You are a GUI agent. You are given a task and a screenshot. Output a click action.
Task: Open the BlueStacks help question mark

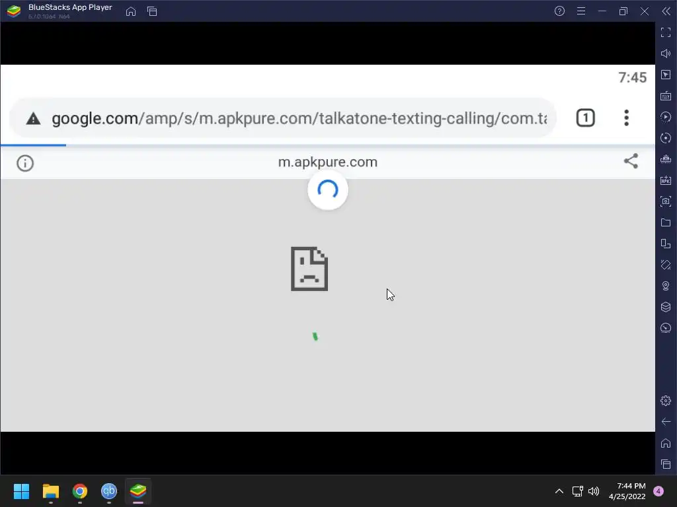pyautogui.click(x=559, y=11)
